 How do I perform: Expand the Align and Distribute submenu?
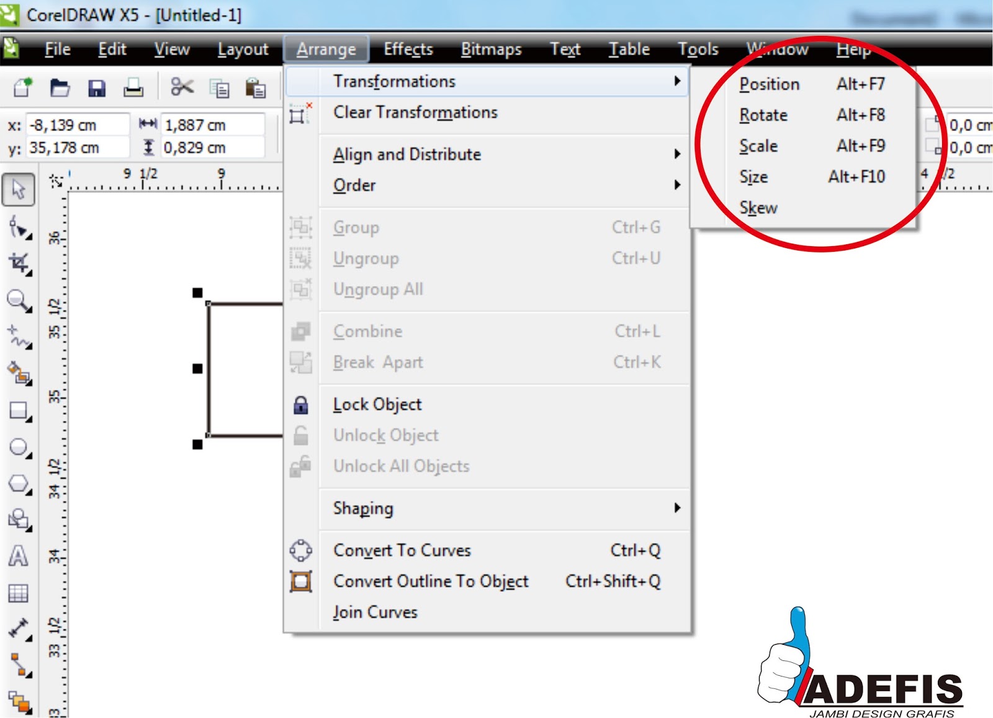pyautogui.click(x=407, y=154)
